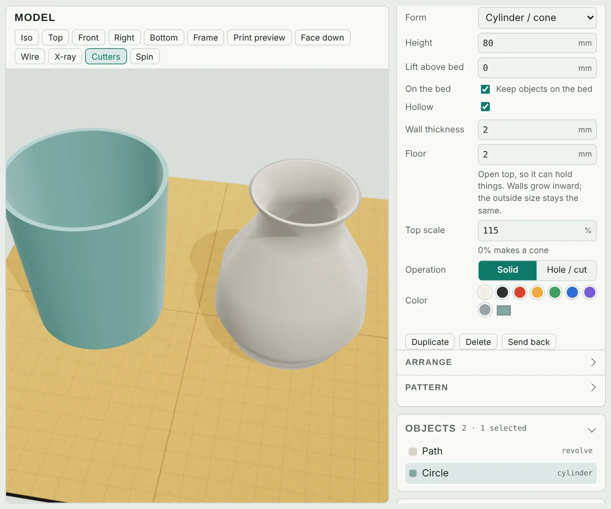The image size is (611, 509).
Task: Pick the gray color swatch
Action: (485, 310)
